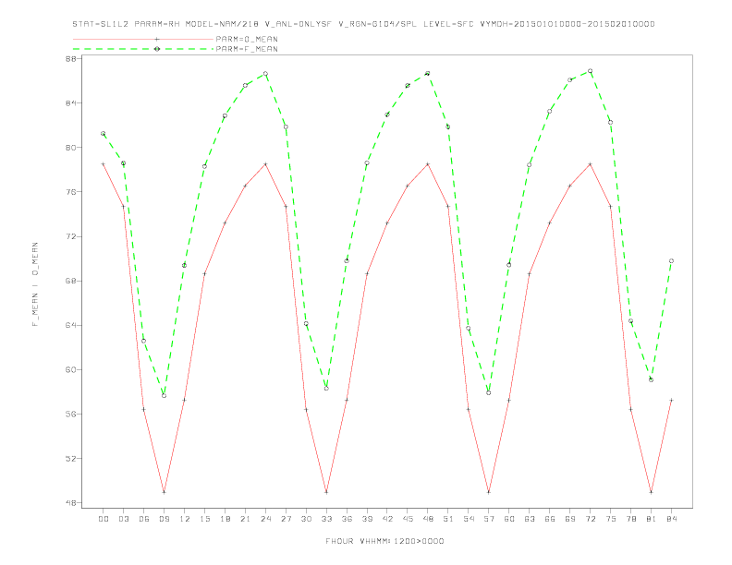The height and width of the screenshot is (565, 732).
Task: Click the x-axis tick label 75
Action: [x=611, y=519]
